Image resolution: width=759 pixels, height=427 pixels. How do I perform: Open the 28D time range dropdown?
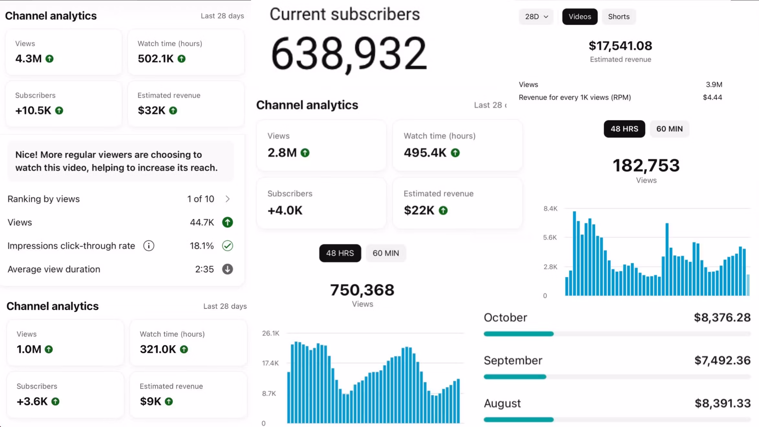[536, 16]
